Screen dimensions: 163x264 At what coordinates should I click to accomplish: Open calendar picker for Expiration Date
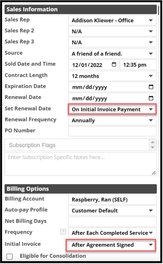pos(151,87)
